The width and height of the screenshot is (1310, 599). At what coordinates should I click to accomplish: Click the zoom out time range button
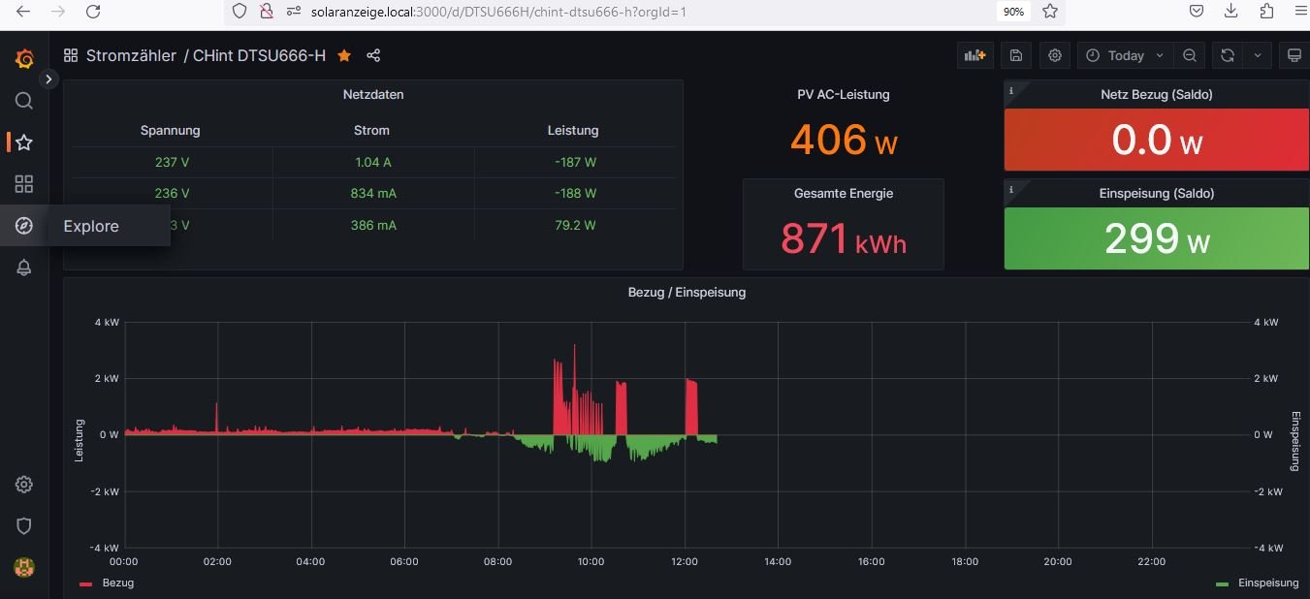(x=1190, y=55)
